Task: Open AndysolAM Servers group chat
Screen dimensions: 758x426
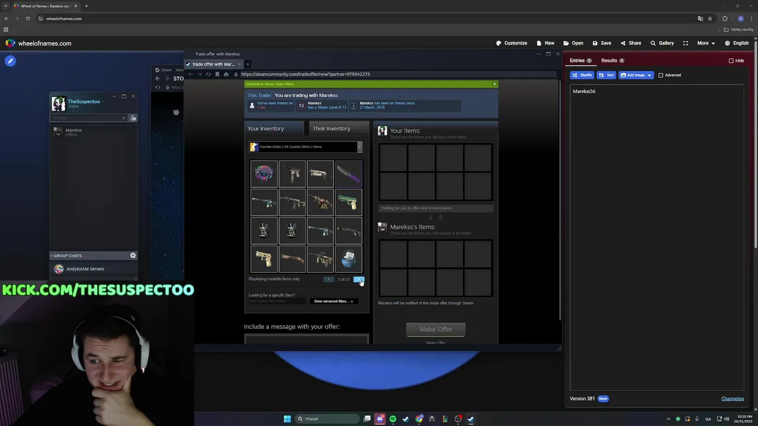Action: click(x=94, y=269)
